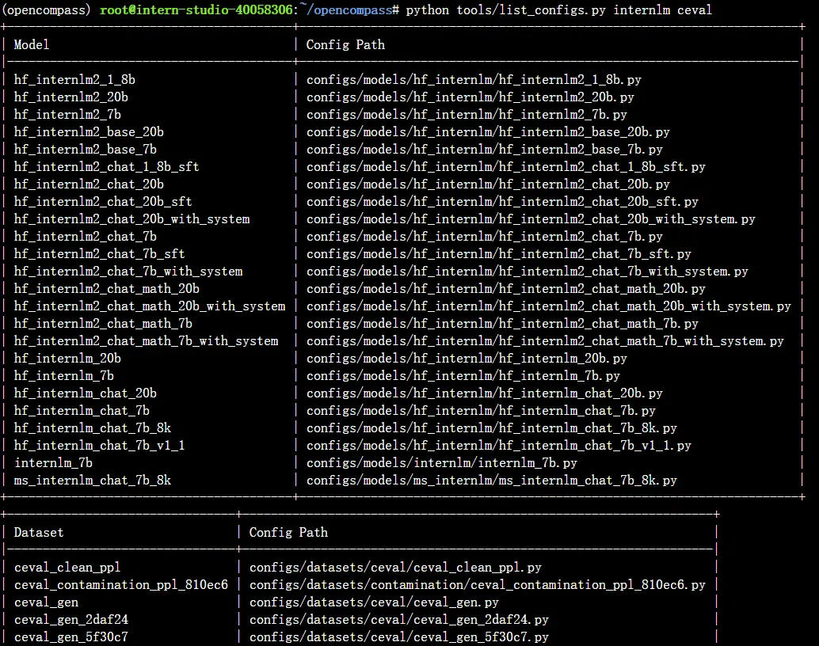Click path ending hf_internlm2_base_7b.py

coord(484,150)
